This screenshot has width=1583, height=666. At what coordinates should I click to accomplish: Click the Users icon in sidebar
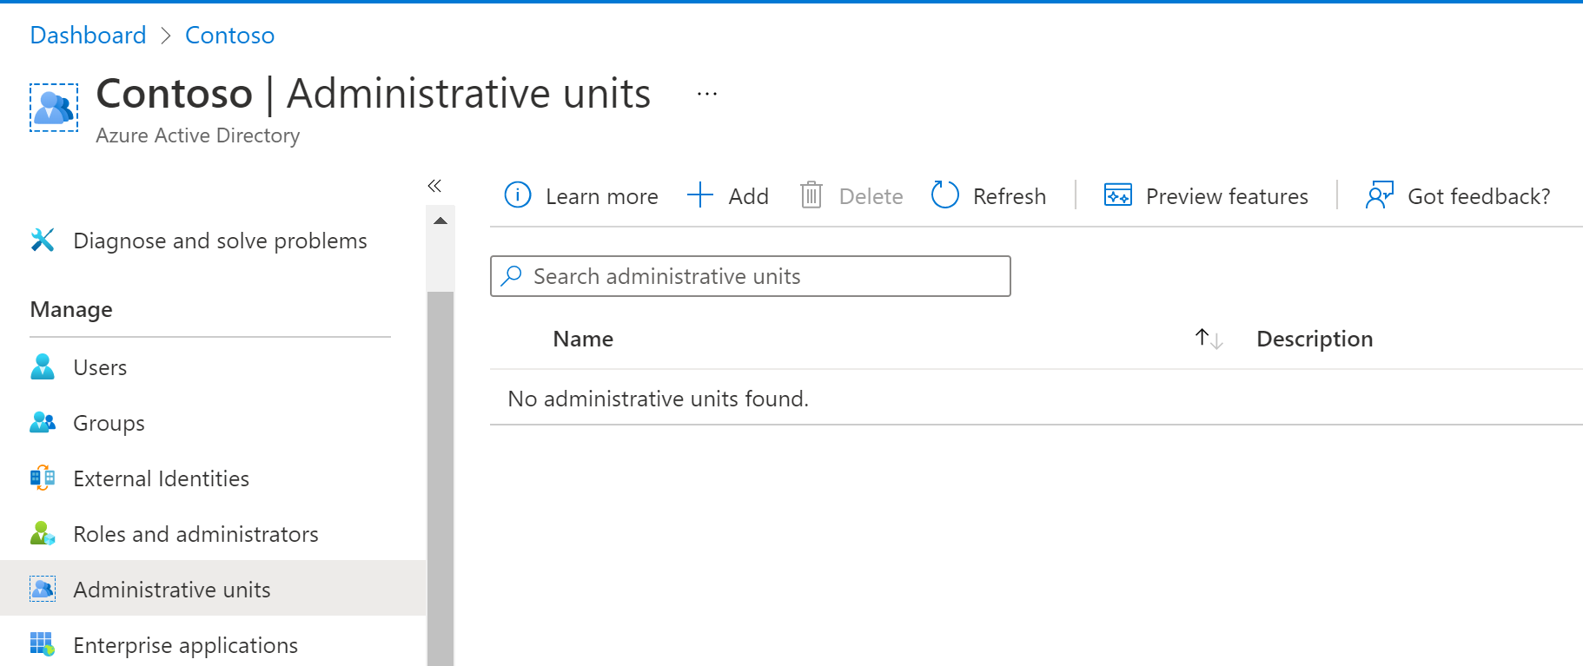point(43,367)
